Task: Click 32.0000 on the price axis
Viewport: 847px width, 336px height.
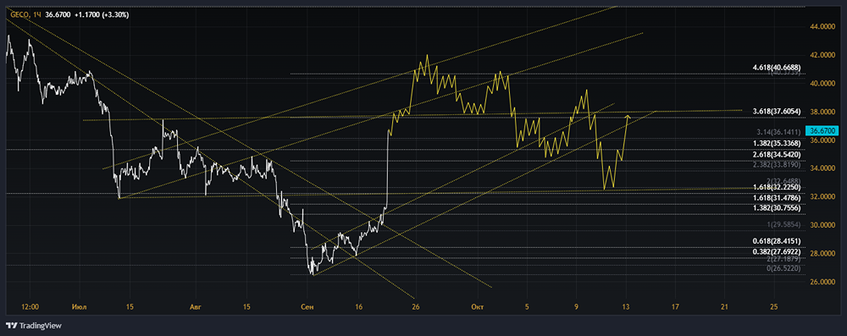Action: (x=823, y=196)
